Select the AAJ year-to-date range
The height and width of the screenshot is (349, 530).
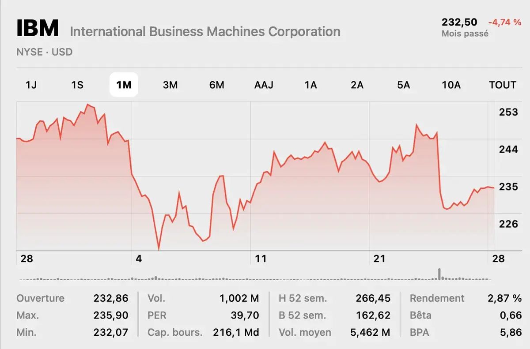(x=264, y=85)
